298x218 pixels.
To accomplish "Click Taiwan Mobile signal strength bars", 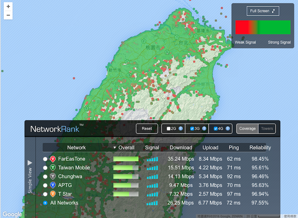I will (x=152, y=168).
